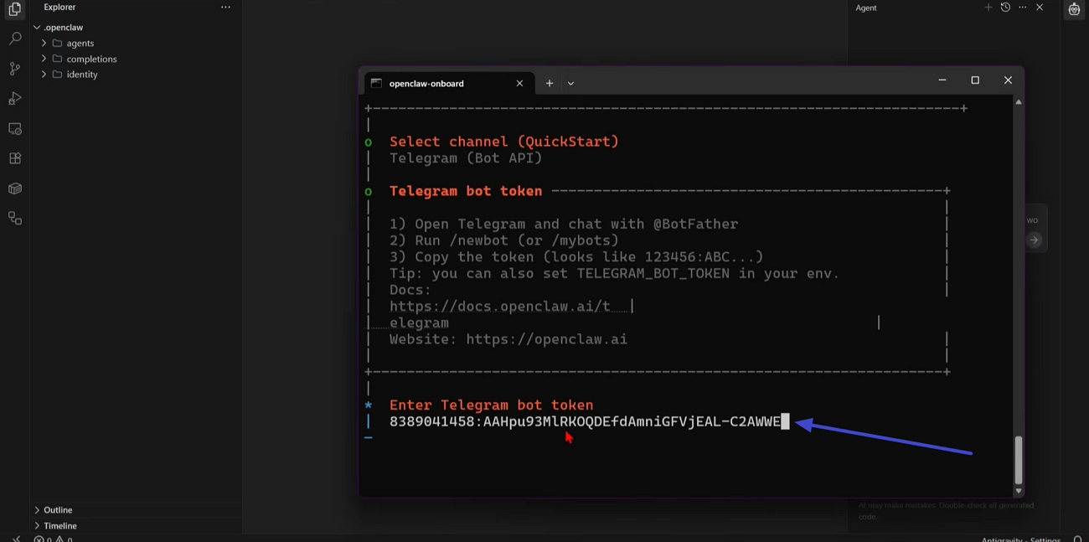The image size is (1089, 542).
Task: Click the completions folder icon
Action: tap(58, 59)
